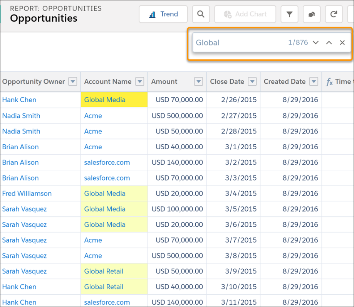Open Acme link in 3/8/2015 row

pyautogui.click(x=93, y=256)
